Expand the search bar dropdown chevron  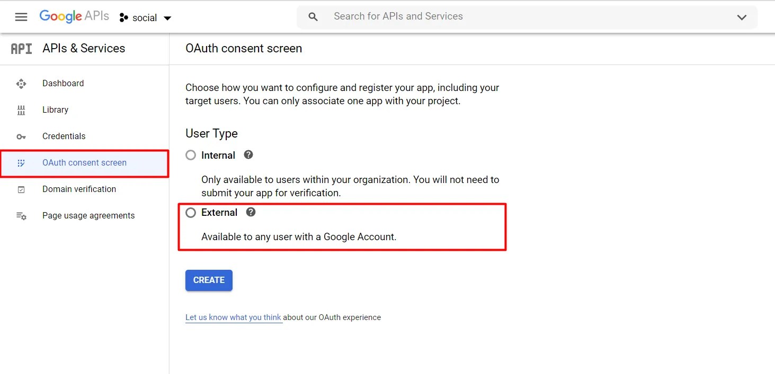742,17
